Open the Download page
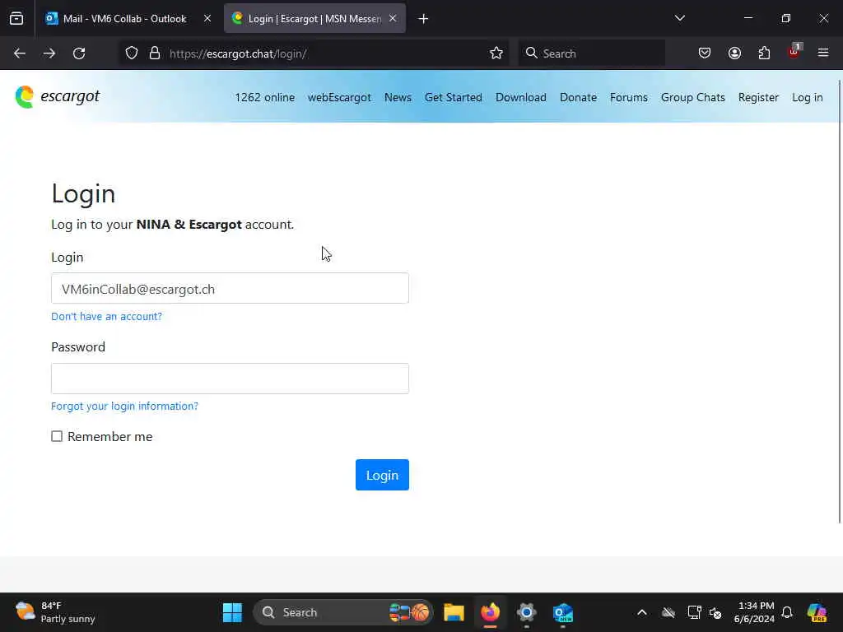This screenshot has width=843, height=632. tap(521, 97)
